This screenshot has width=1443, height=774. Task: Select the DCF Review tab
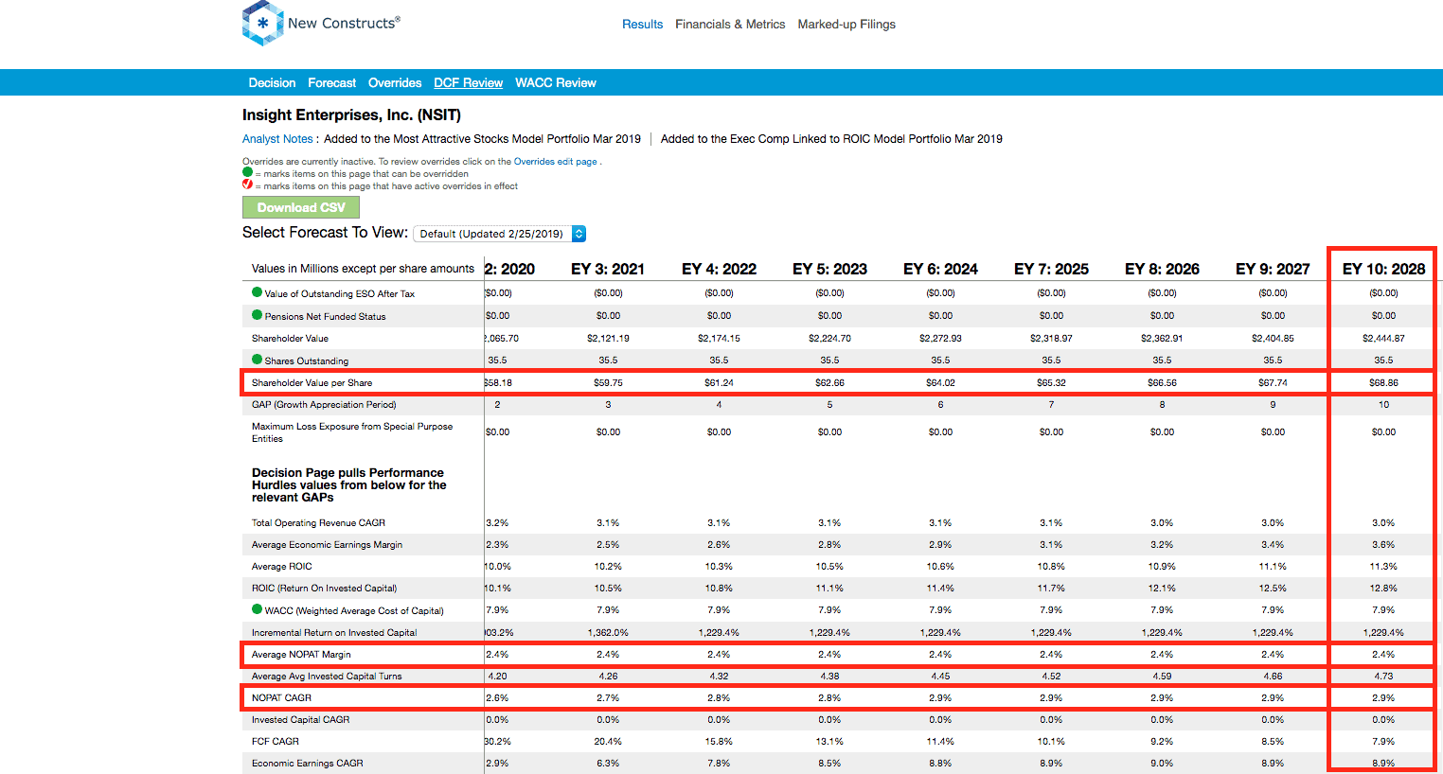(x=468, y=83)
